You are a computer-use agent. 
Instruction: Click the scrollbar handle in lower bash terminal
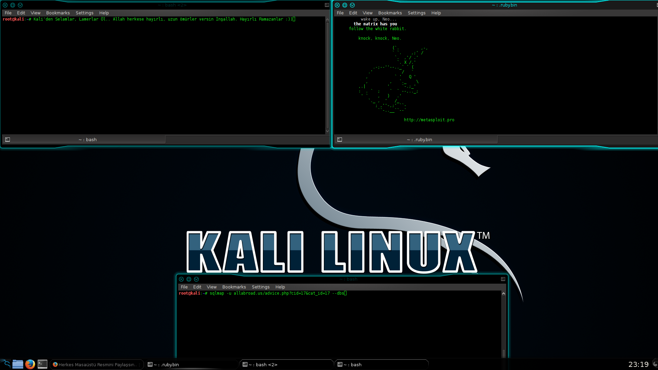(x=503, y=353)
